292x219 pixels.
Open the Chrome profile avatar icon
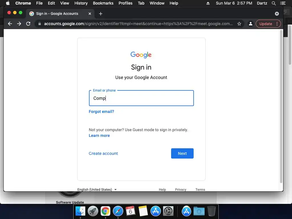point(250,24)
